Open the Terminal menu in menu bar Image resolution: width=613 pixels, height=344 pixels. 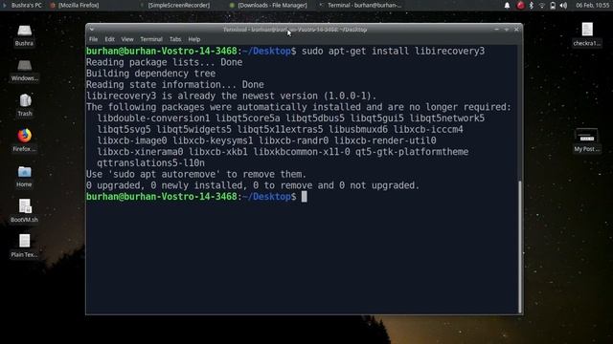[151, 39]
